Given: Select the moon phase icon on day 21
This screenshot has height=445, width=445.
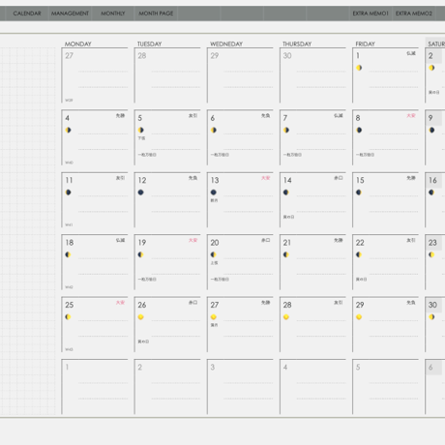Looking at the screenshot, I should tap(286, 254).
